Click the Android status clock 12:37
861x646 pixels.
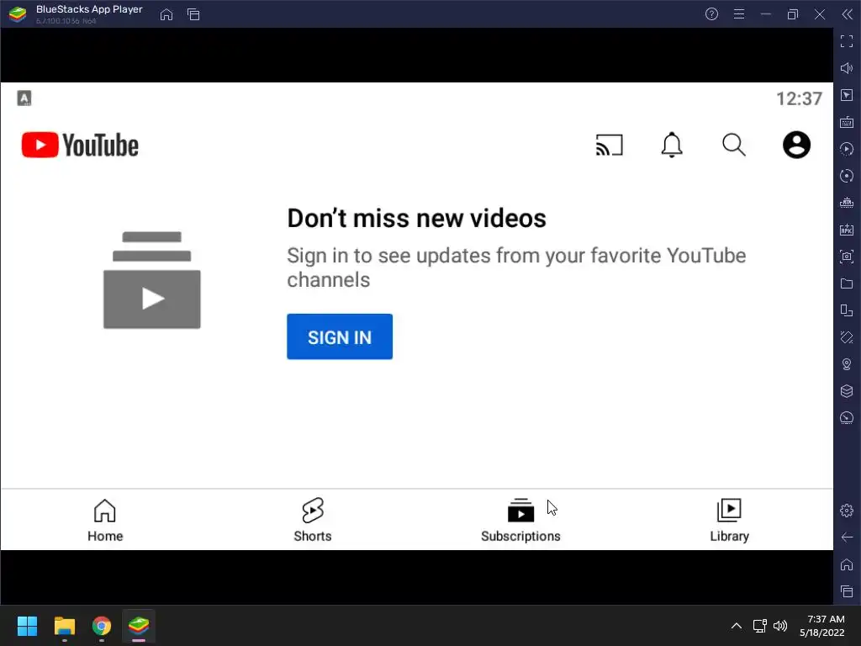(x=799, y=99)
